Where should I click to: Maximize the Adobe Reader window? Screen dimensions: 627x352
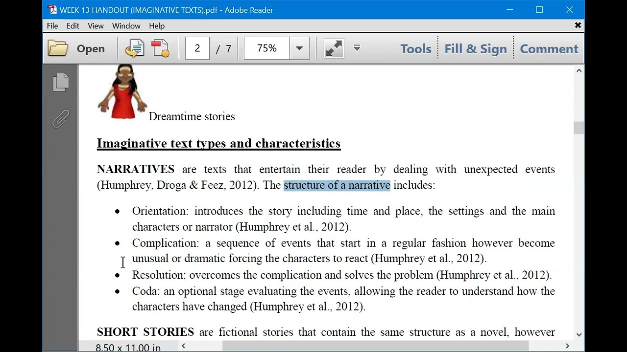(x=539, y=10)
